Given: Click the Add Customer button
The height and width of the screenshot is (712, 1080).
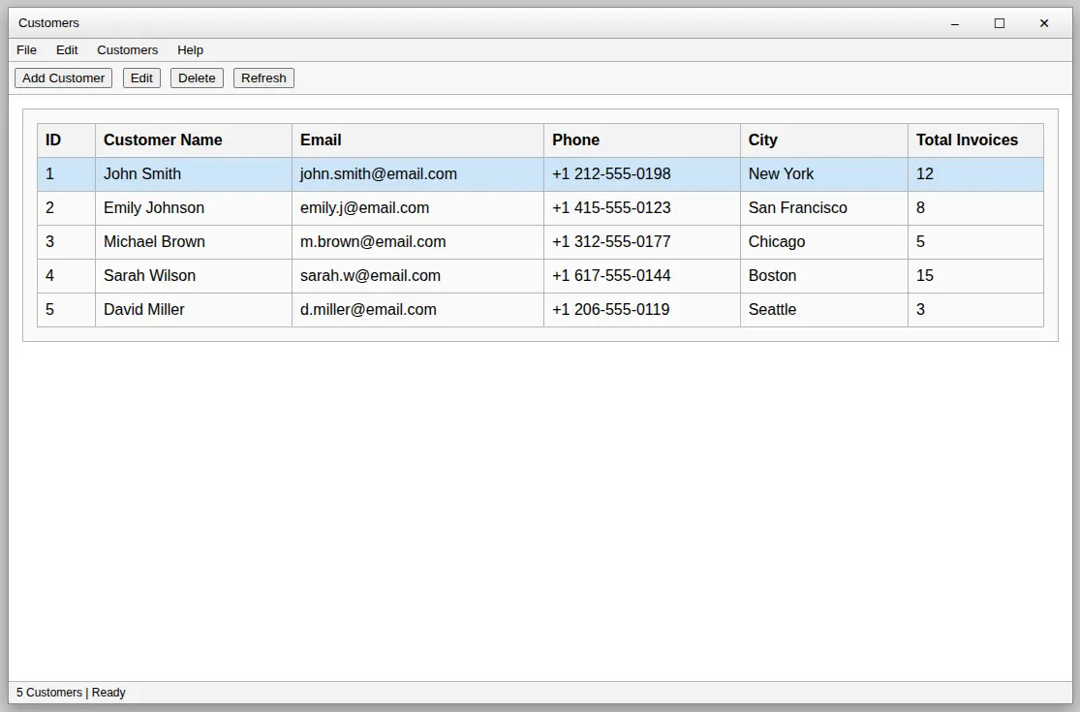Looking at the screenshot, I should pyautogui.click(x=63, y=78).
